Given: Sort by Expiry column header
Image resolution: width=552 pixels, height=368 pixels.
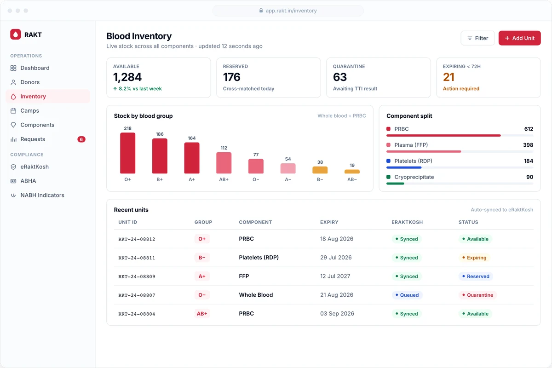Looking at the screenshot, I should pyautogui.click(x=329, y=222).
